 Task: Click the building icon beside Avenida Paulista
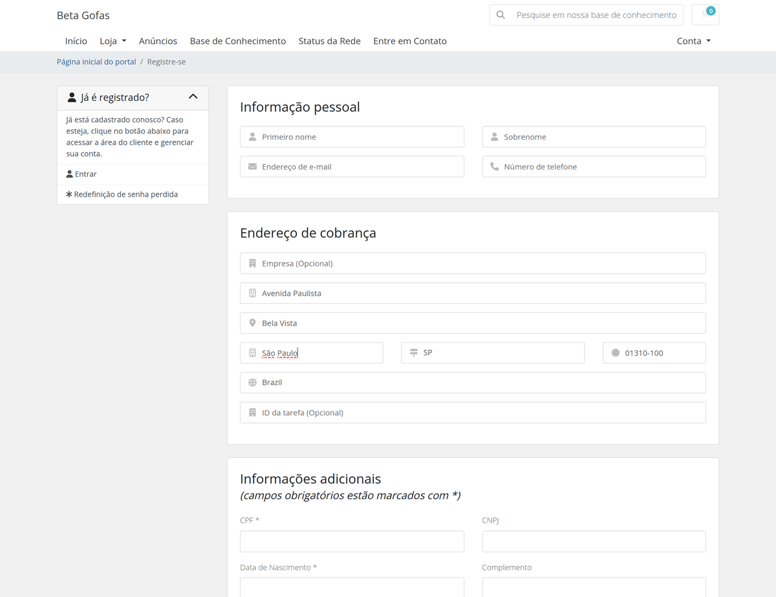pos(253,294)
